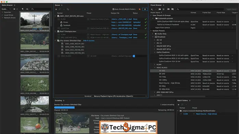The image size is (239, 134).
Task: Click the Media Browser back arrow
Action: 14,9
